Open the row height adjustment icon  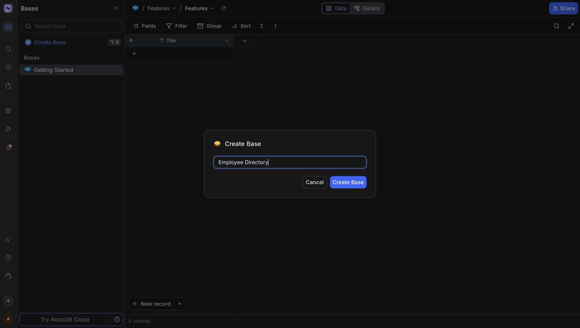[x=261, y=26]
